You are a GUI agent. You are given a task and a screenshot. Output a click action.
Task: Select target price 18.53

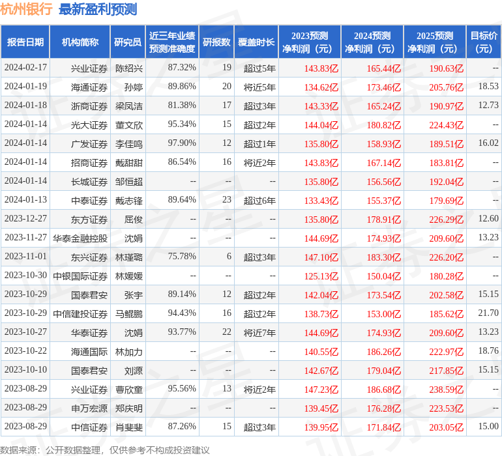coord(488,86)
